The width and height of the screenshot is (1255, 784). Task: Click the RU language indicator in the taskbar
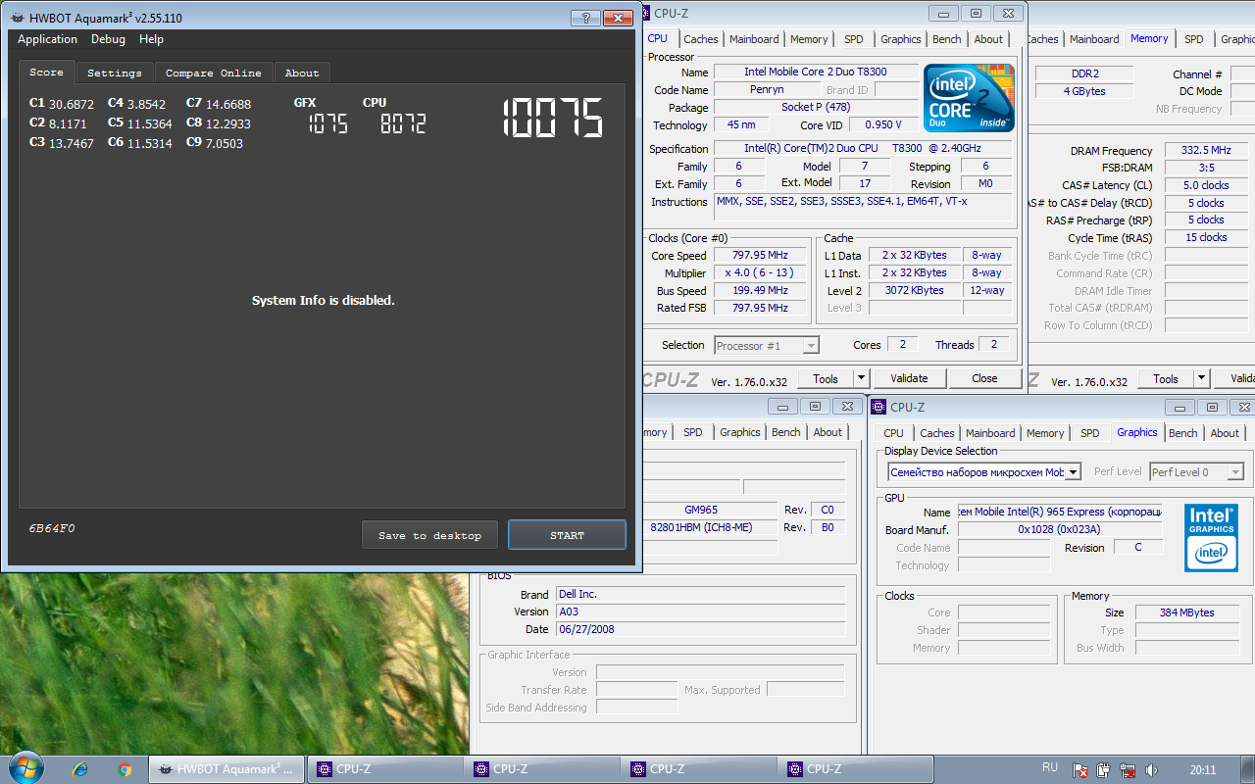pos(1050,767)
